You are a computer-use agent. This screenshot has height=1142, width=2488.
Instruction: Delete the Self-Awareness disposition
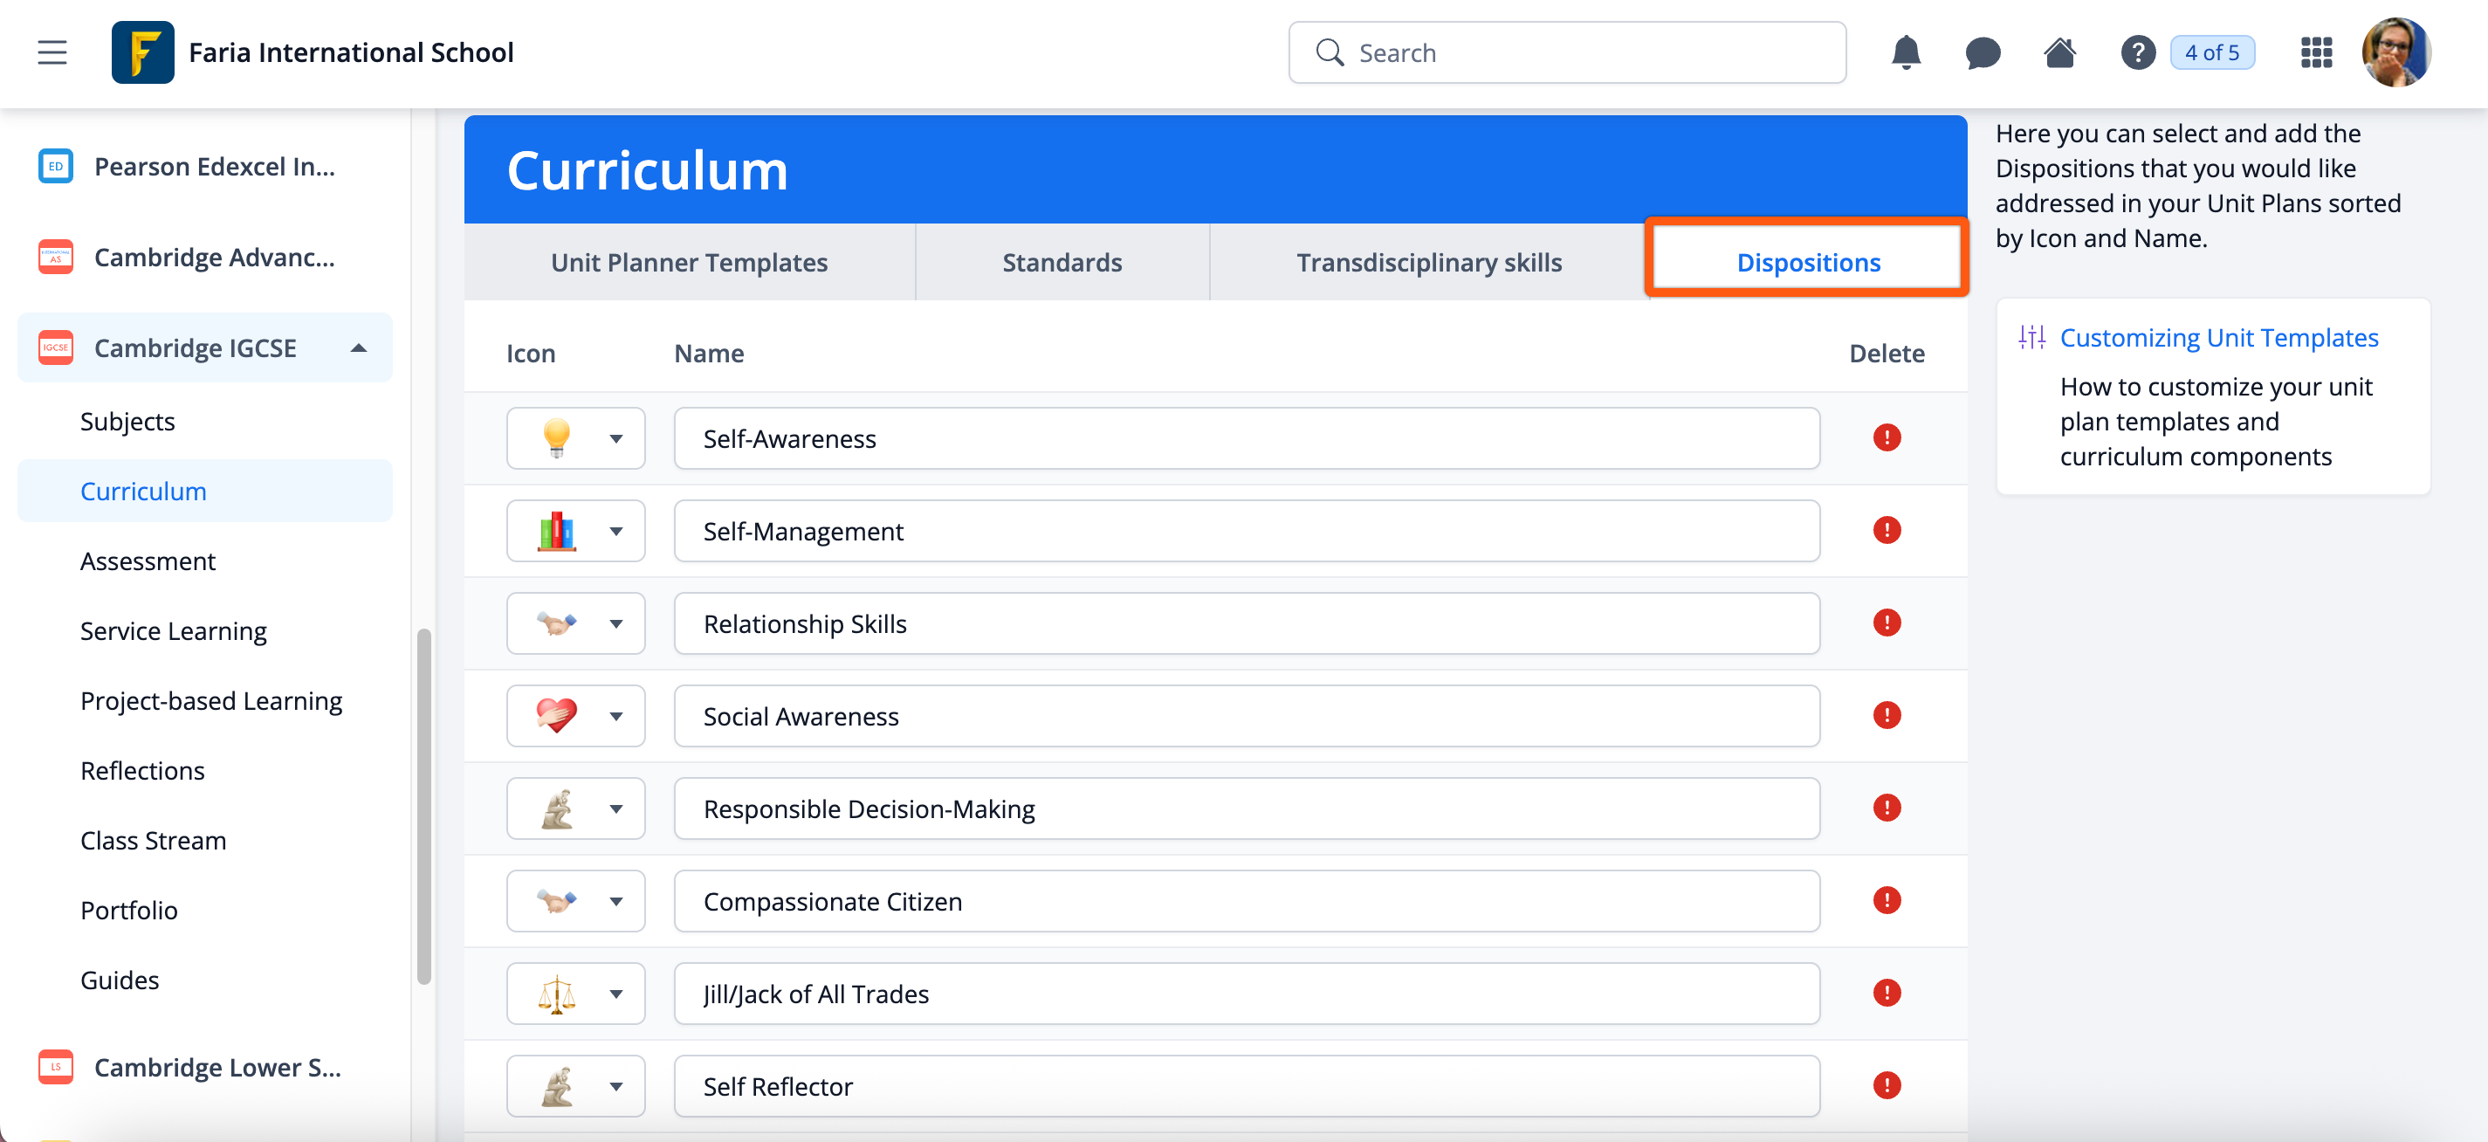coord(1886,437)
